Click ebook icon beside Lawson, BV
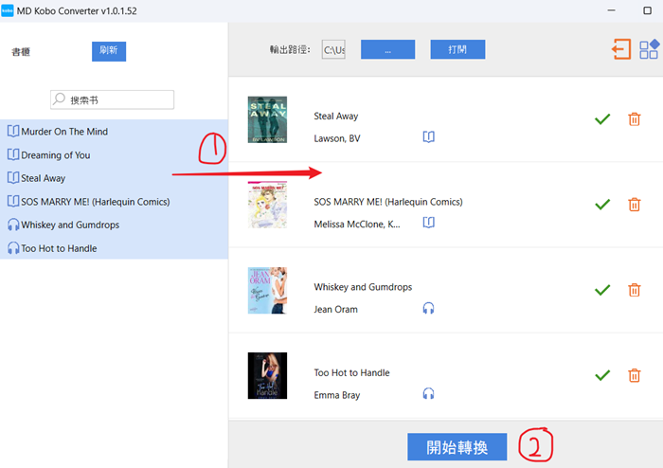Image resolution: width=663 pixels, height=468 pixels. point(428,137)
